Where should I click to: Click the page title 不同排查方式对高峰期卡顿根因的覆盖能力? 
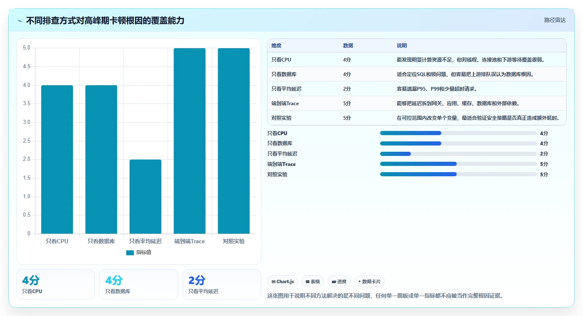pos(105,21)
